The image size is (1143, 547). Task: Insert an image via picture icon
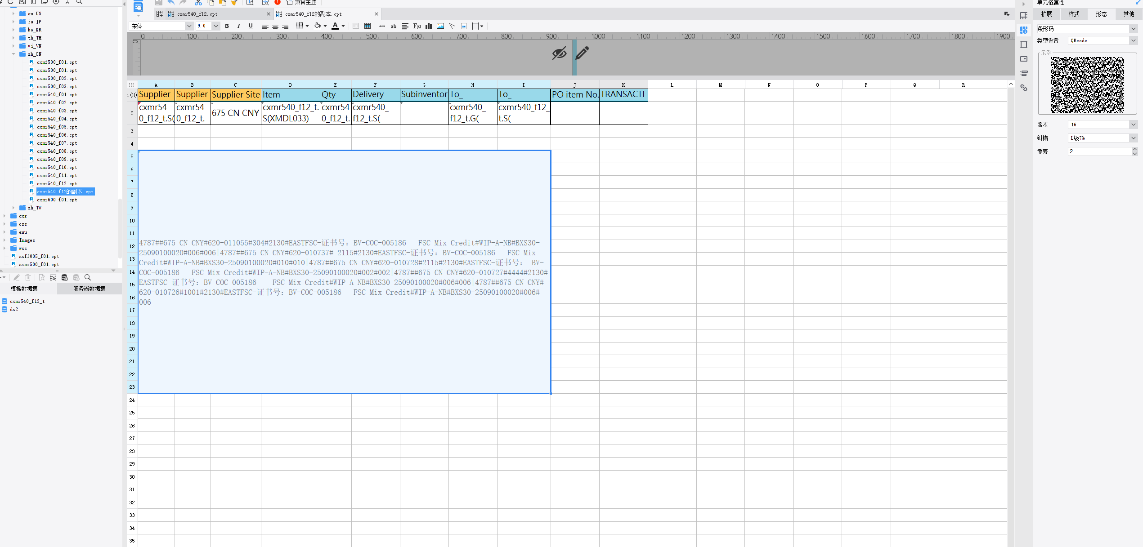[x=440, y=26]
